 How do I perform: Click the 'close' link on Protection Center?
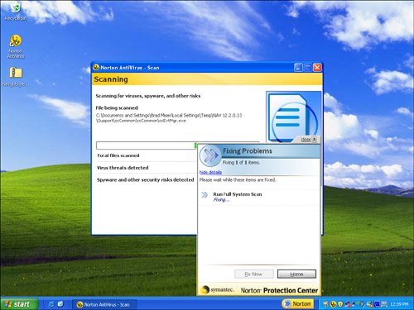[x=306, y=140]
